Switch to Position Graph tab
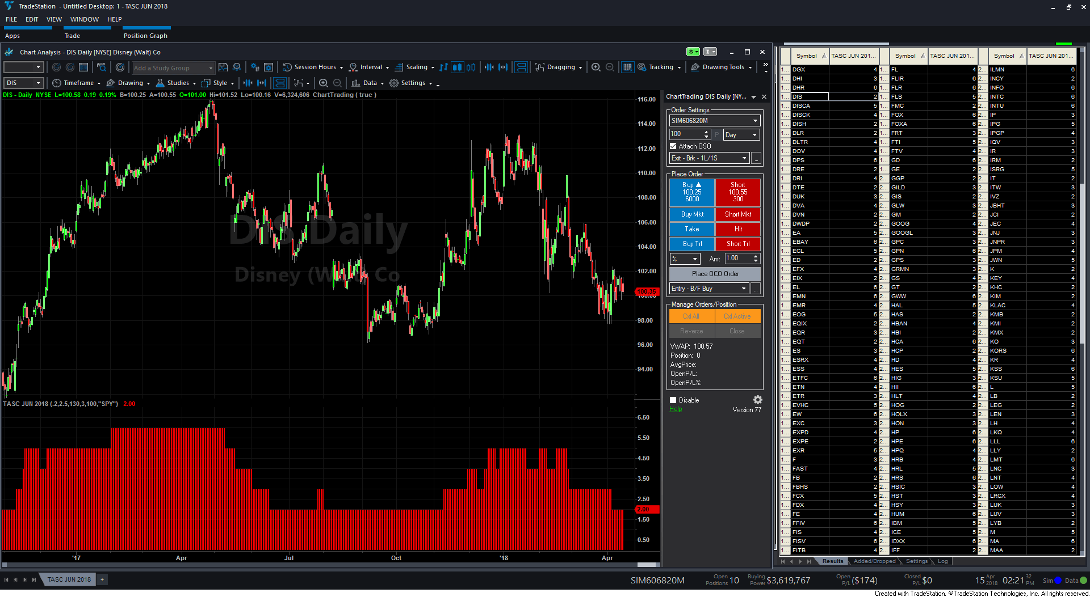 (145, 36)
